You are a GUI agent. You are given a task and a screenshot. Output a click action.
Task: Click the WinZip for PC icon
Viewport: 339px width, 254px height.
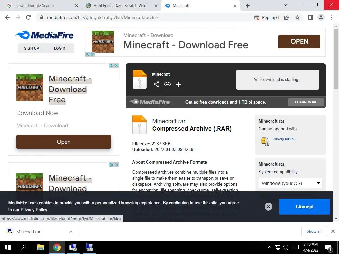click(265, 141)
